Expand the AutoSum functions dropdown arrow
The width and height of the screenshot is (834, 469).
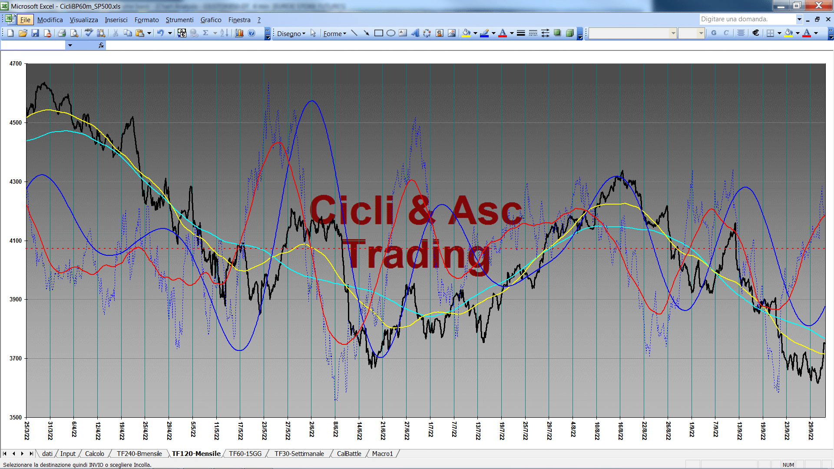click(x=215, y=33)
